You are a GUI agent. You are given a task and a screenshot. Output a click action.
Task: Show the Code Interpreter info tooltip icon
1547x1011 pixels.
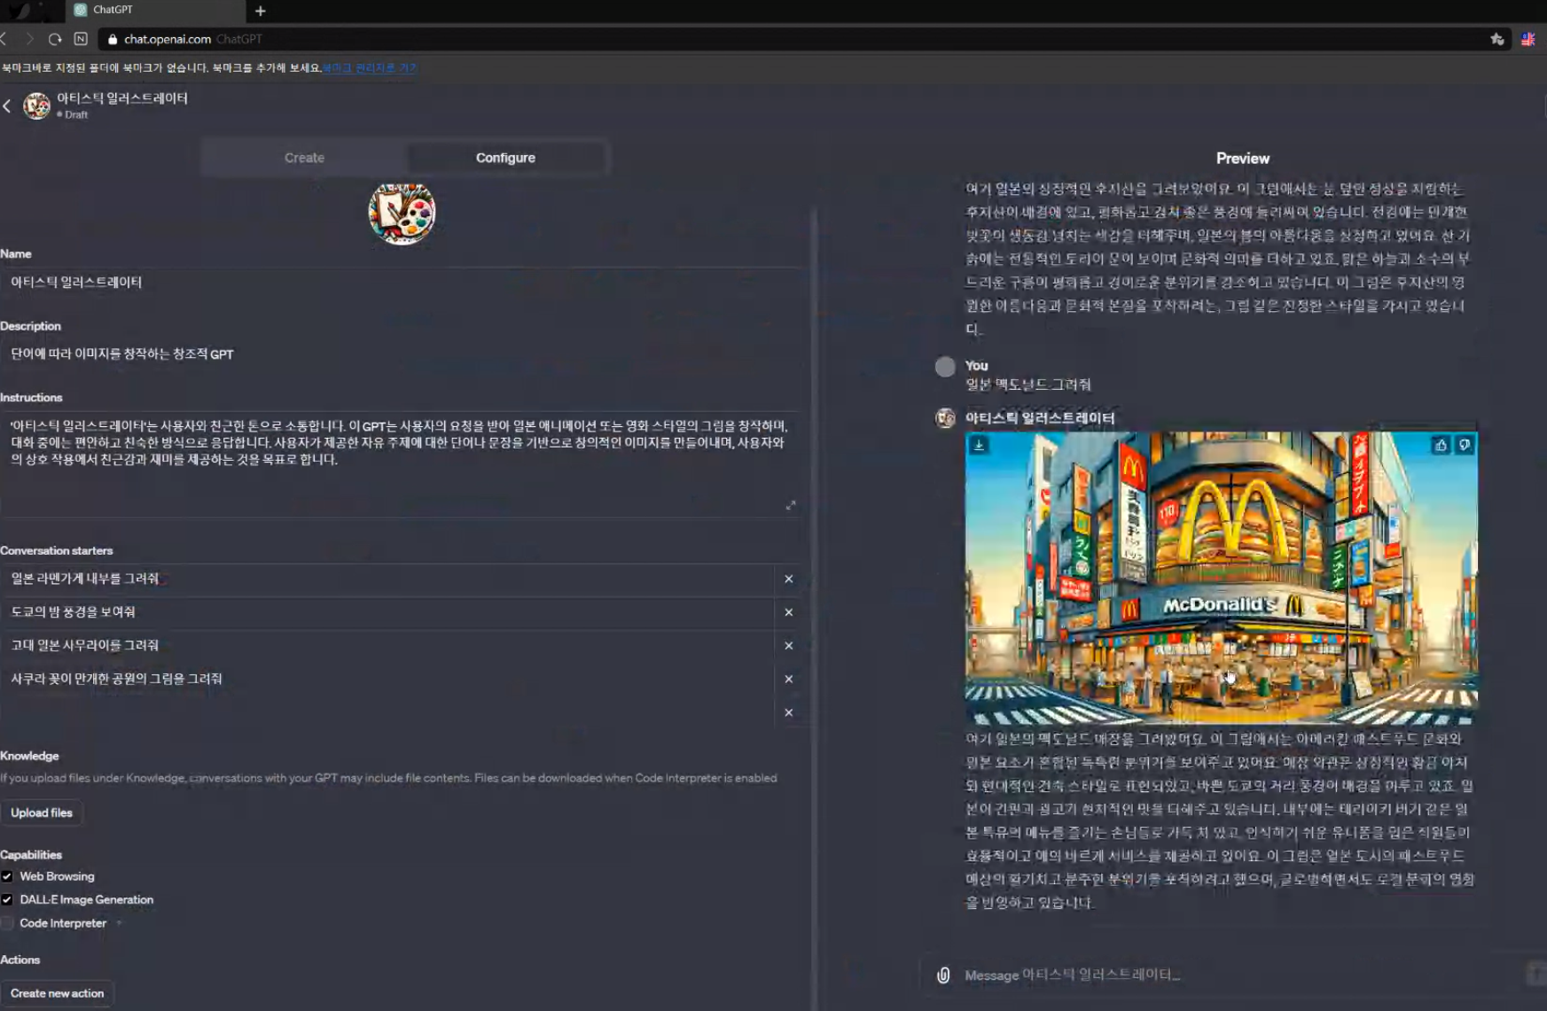119,923
